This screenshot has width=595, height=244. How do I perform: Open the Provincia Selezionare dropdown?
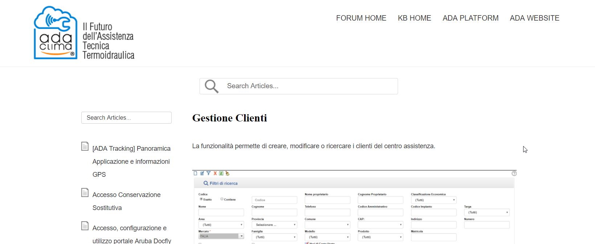tap(274, 225)
